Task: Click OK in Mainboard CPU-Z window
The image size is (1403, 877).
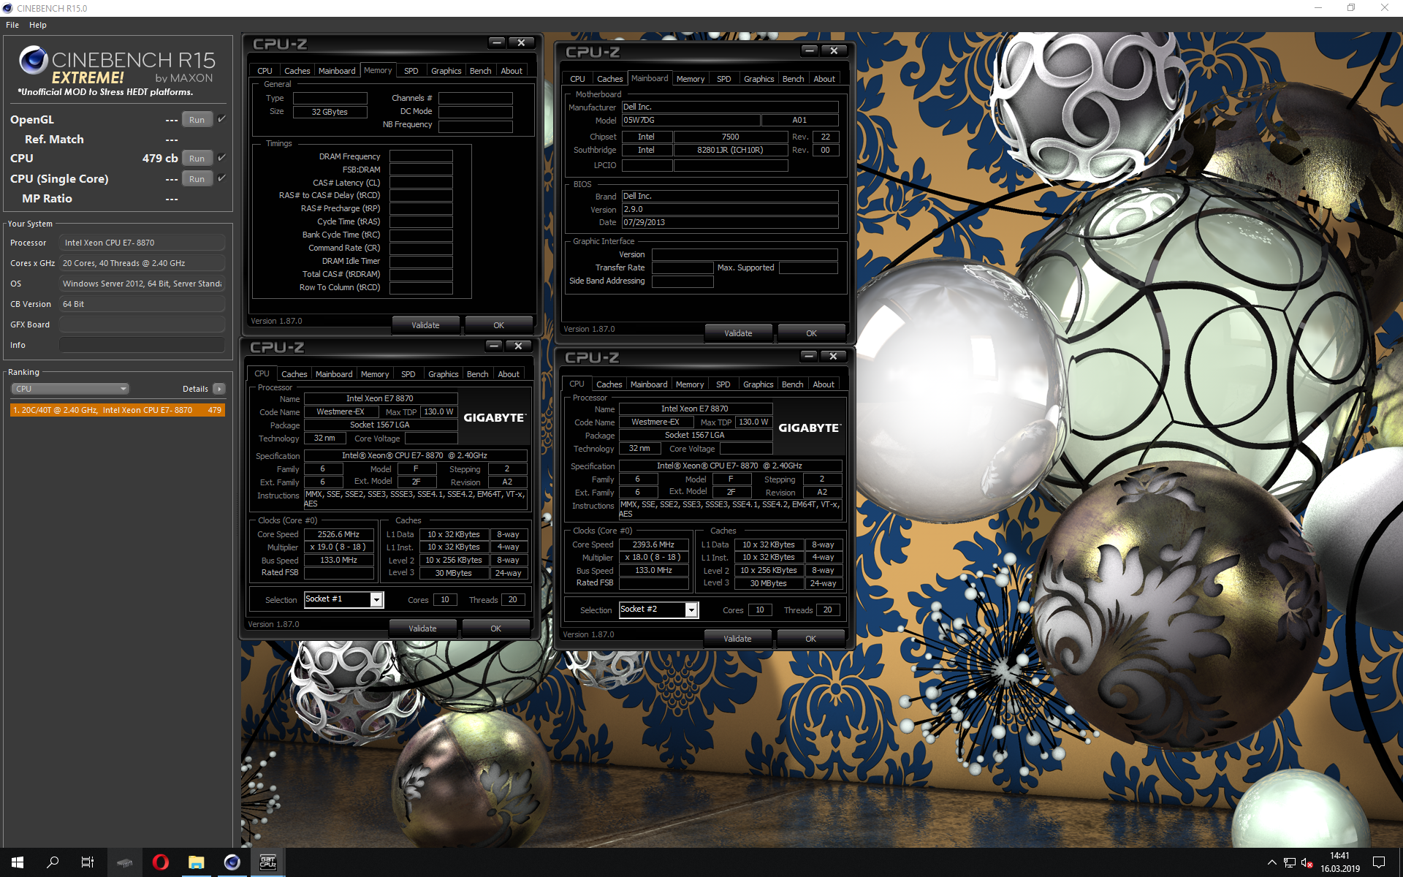Action: [x=811, y=333]
